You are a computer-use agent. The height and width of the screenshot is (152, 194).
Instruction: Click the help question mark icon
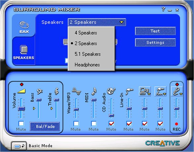point(163,9)
